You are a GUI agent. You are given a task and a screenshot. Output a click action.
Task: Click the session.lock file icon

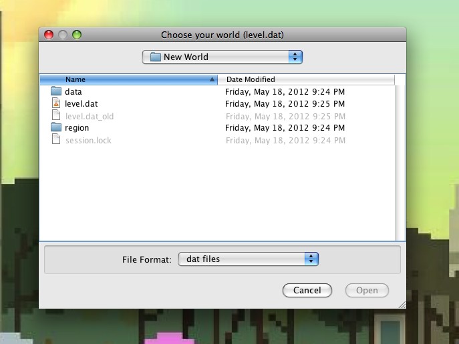pyautogui.click(x=56, y=140)
